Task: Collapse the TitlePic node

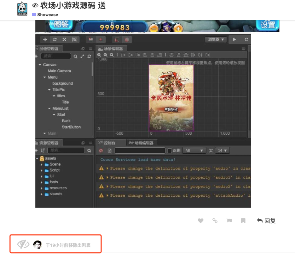Action: pos(49,90)
